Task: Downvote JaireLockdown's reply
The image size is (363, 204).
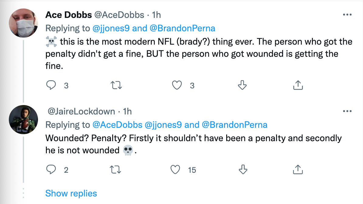Action: tap(243, 169)
